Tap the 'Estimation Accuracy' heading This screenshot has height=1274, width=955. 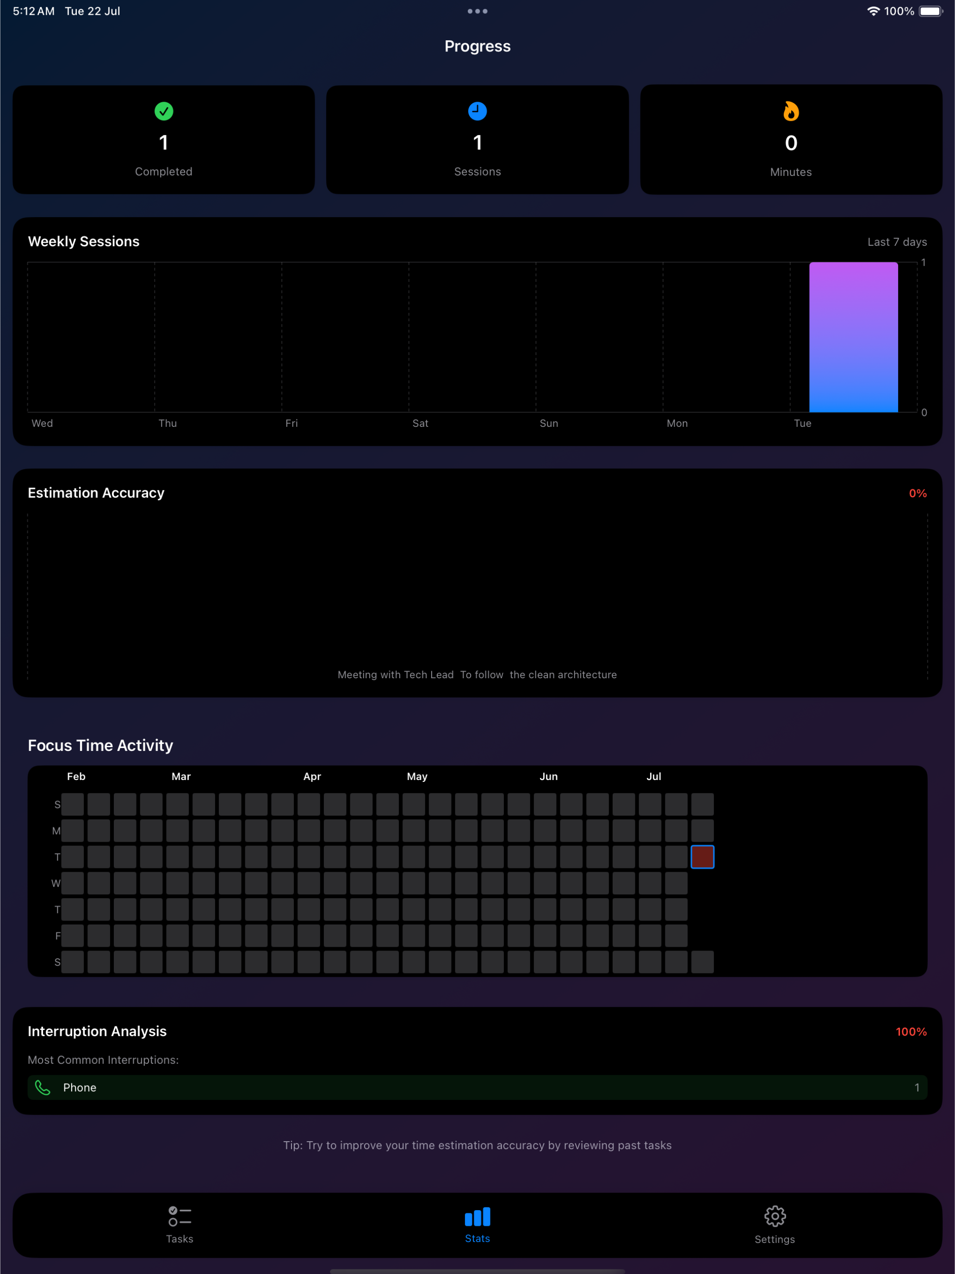(x=96, y=493)
